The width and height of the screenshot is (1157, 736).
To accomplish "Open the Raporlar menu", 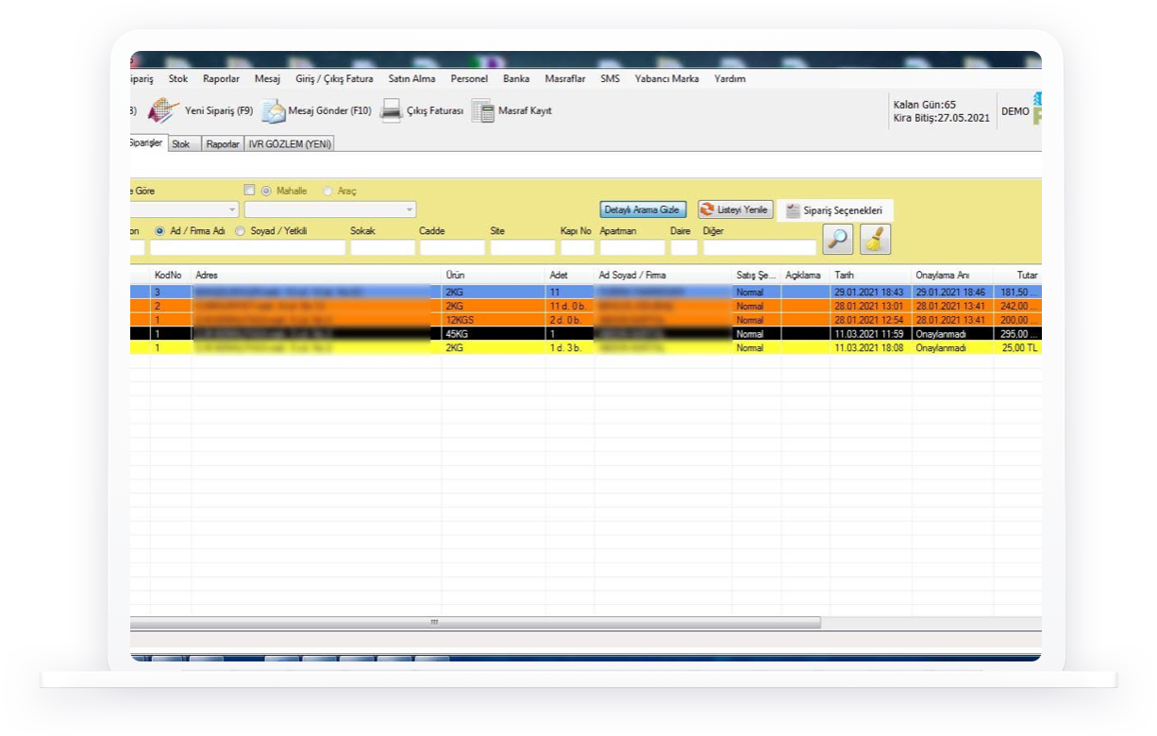I will (x=221, y=79).
